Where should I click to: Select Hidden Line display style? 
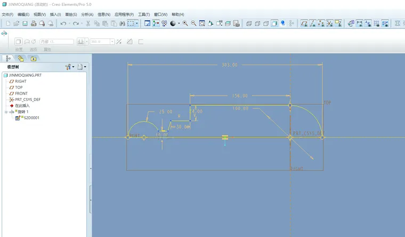pos(257,23)
